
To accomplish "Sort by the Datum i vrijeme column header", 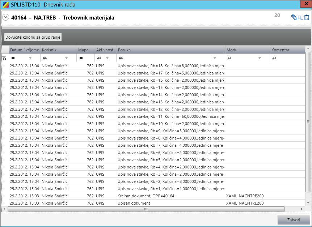I will (25, 50).
